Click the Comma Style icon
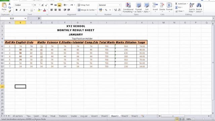 110,10
